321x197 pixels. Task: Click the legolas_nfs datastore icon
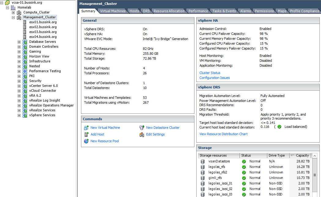[203, 167]
